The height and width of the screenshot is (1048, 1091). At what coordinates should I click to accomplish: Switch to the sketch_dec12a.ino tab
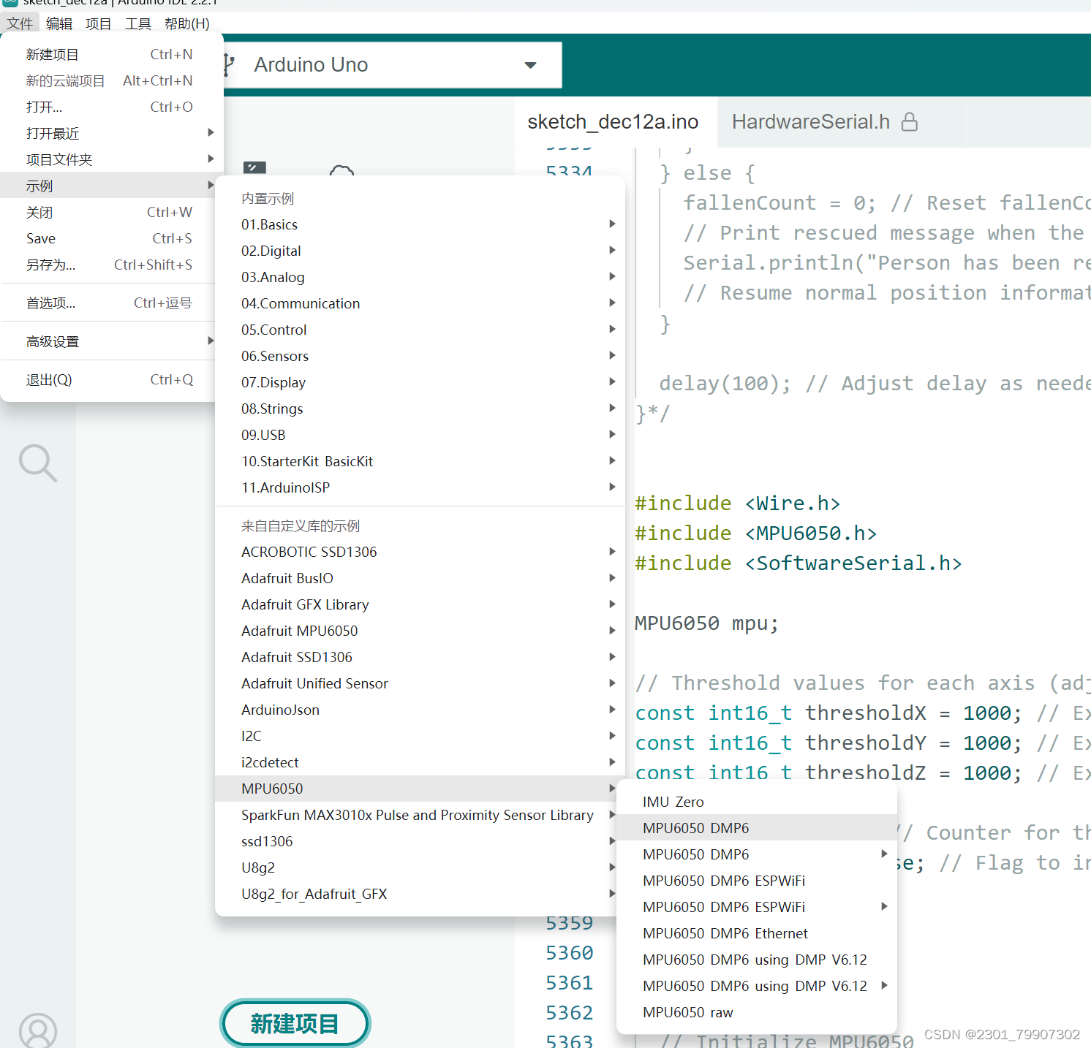614,121
